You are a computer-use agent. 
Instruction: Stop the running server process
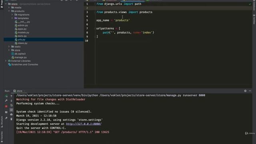tap(6, 106)
